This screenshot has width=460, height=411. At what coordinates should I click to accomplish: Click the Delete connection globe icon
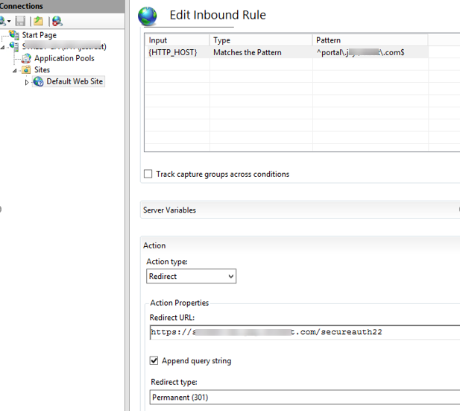coord(57,21)
